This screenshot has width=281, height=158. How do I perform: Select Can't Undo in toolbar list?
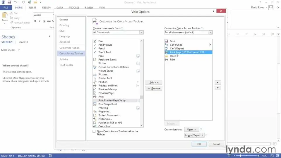(x=188, y=45)
